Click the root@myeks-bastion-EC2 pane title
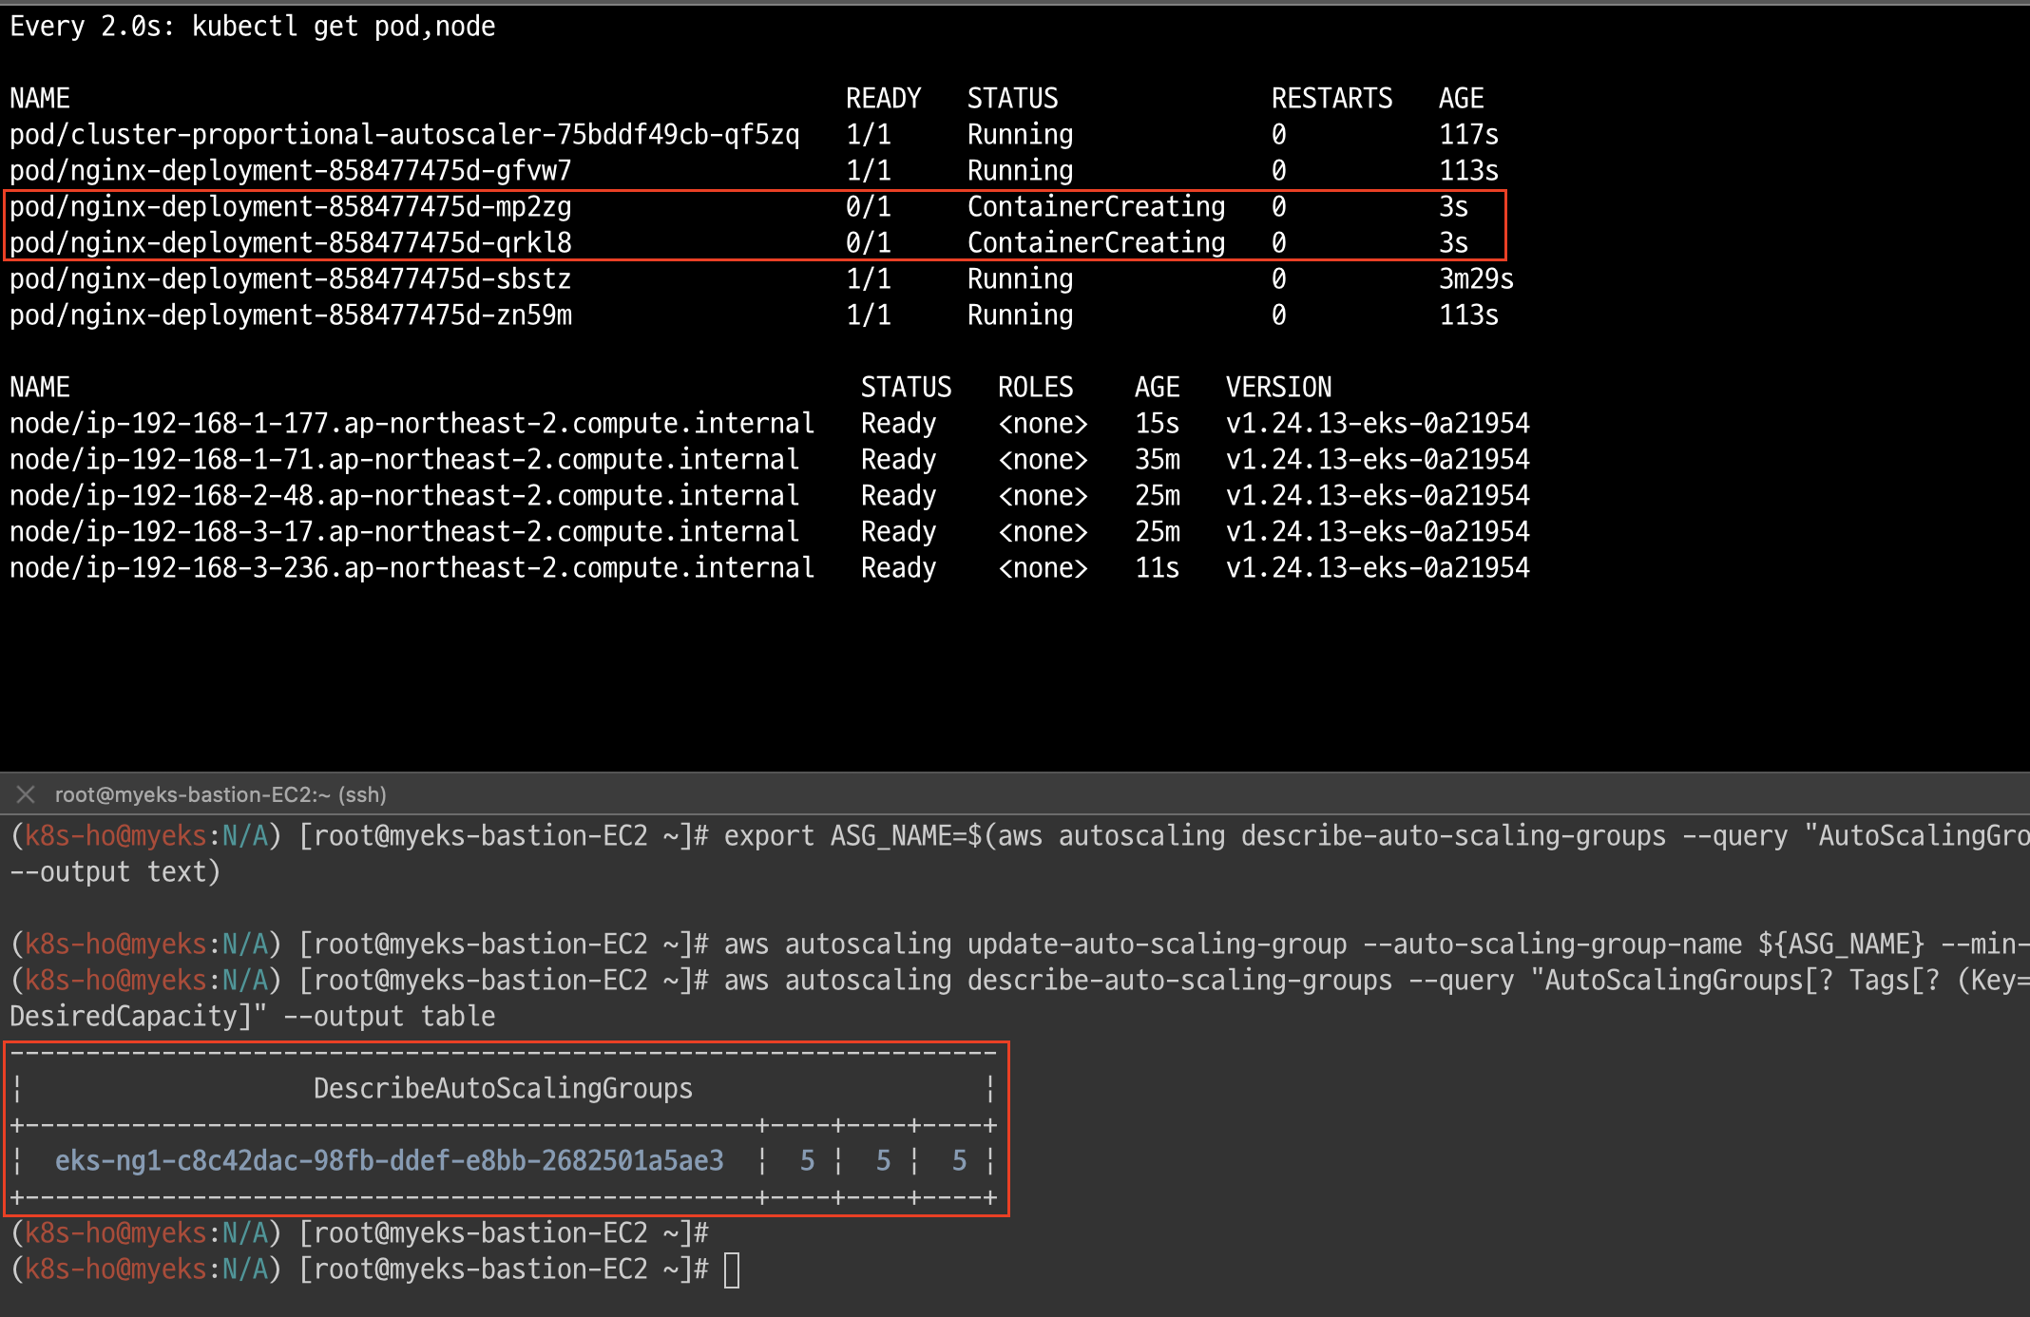The width and height of the screenshot is (2030, 1317). [220, 794]
